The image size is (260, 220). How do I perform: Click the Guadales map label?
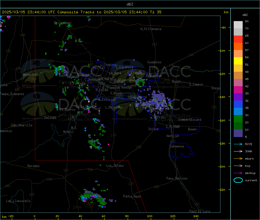[x=154, y=62]
